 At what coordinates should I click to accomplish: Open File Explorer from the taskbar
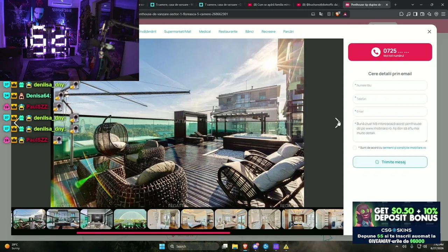[x=235, y=246]
